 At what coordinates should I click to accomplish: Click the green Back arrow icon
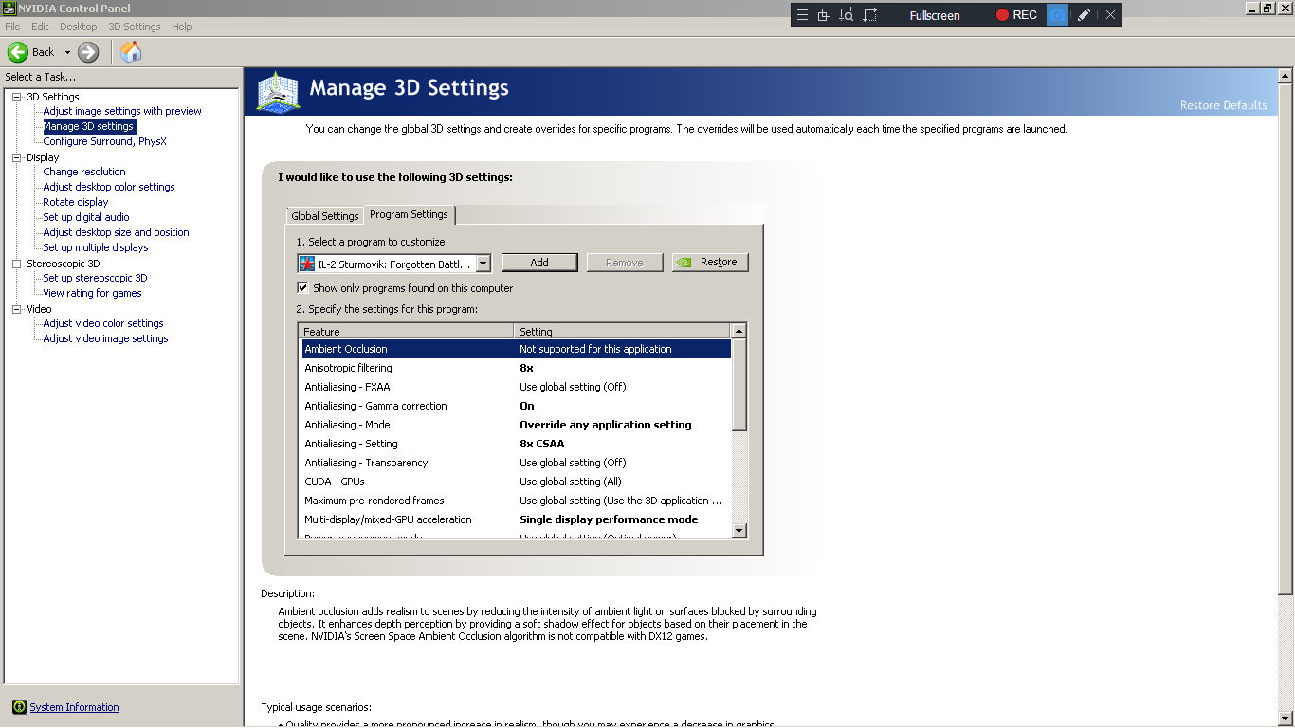pos(17,52)
